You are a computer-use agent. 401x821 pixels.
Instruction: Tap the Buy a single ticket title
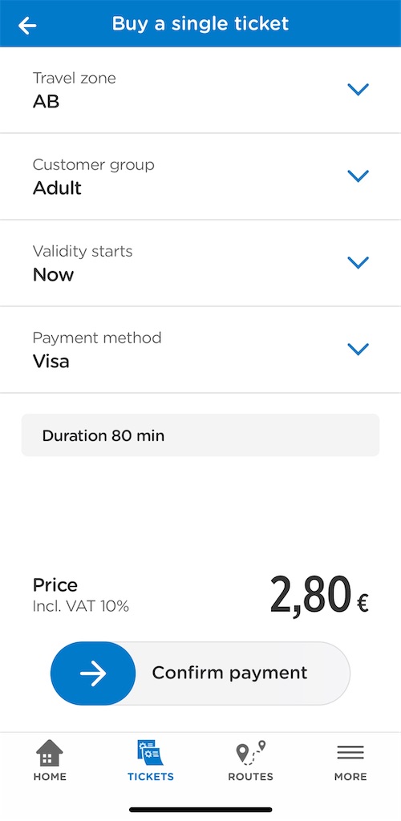coord(200,23)
